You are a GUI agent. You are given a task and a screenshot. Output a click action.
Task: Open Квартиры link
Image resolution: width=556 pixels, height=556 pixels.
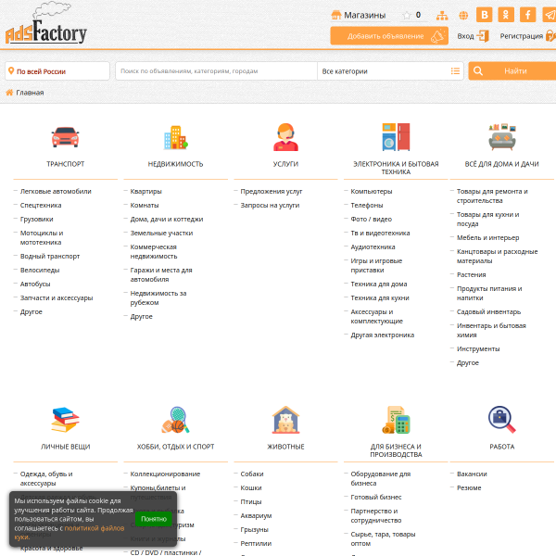point(146,191)
